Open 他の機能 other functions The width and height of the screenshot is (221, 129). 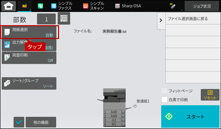tap(41, 122)
